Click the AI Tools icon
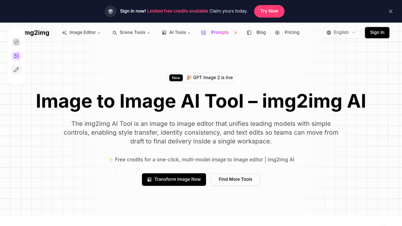Image resolution: width=402 pixels, height=226 pixels. tap(164, 33)
